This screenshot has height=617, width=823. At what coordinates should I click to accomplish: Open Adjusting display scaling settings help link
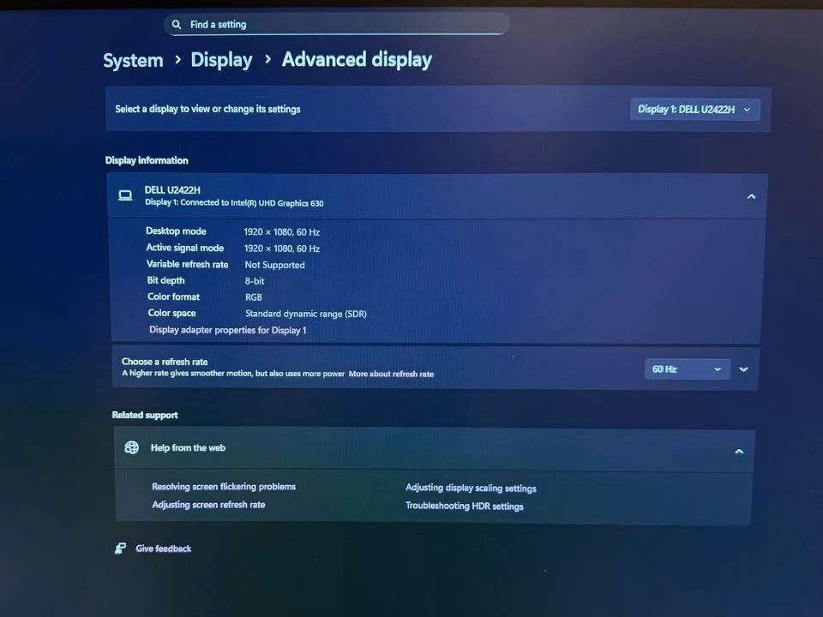pos(471,488)
